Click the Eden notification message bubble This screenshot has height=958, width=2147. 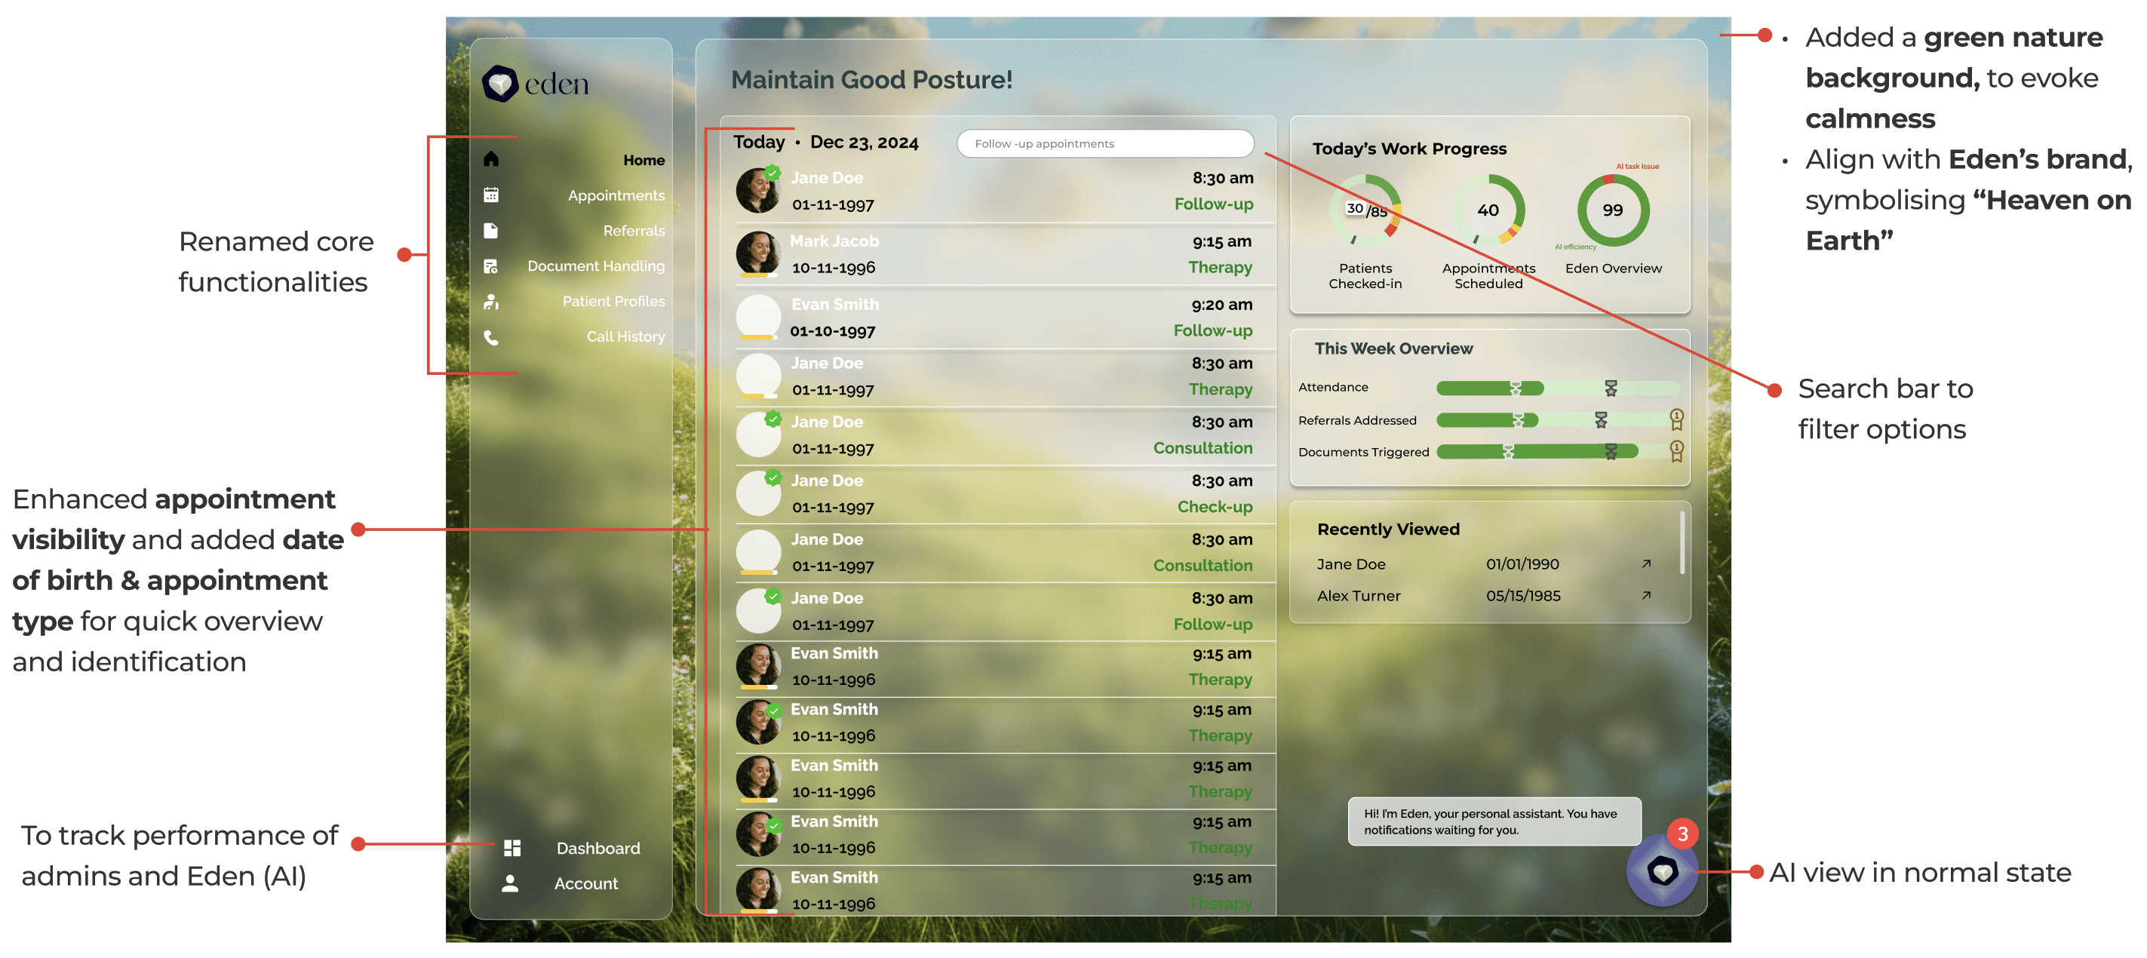point(1494,821)
